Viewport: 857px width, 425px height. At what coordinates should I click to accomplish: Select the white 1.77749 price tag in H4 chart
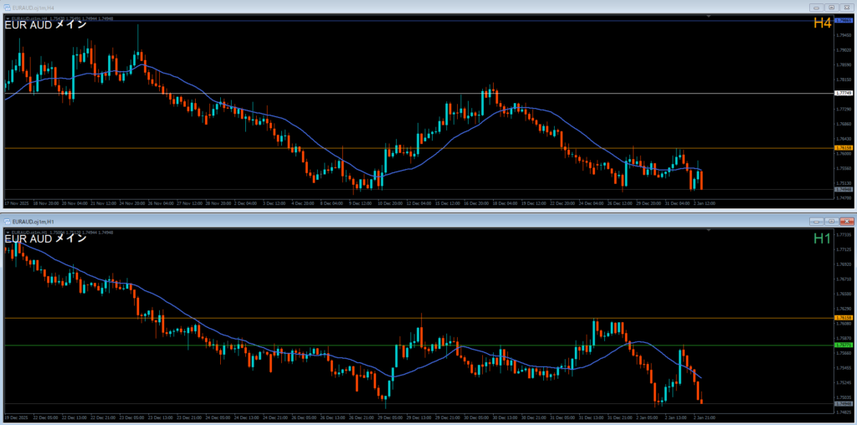pos(844,94)
